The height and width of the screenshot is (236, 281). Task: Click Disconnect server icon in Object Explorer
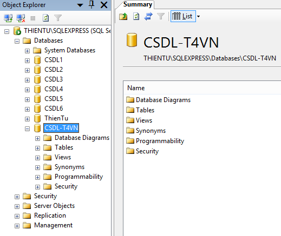point(21,18)
